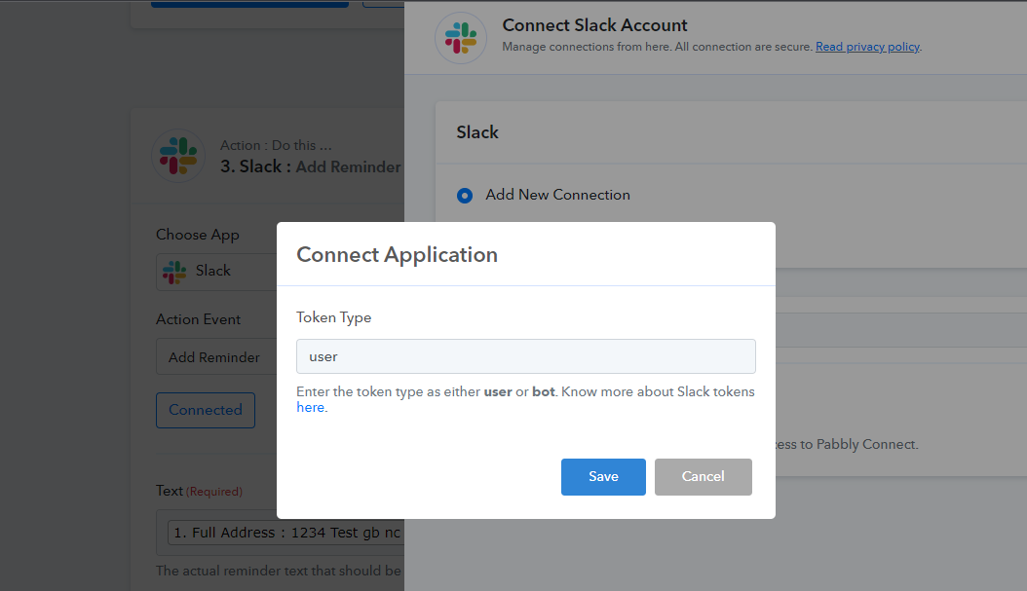
Task: Select Add New Connection radio button
Action: 465,196
